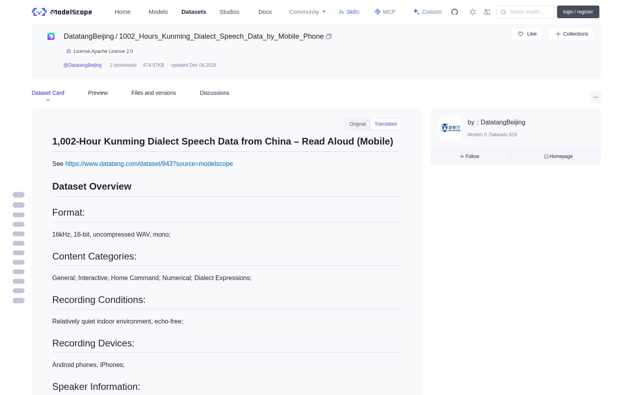Click the 'Dataset Overview' heading
Viewport: 633px width, 395px height.
(x=92, y=186)
